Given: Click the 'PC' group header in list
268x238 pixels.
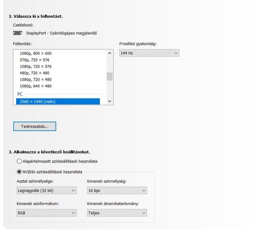Looking at the screenshot, I should (20, 94).
